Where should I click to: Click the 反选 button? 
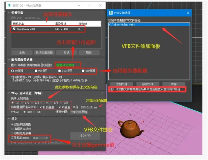(x=66, y=52)
